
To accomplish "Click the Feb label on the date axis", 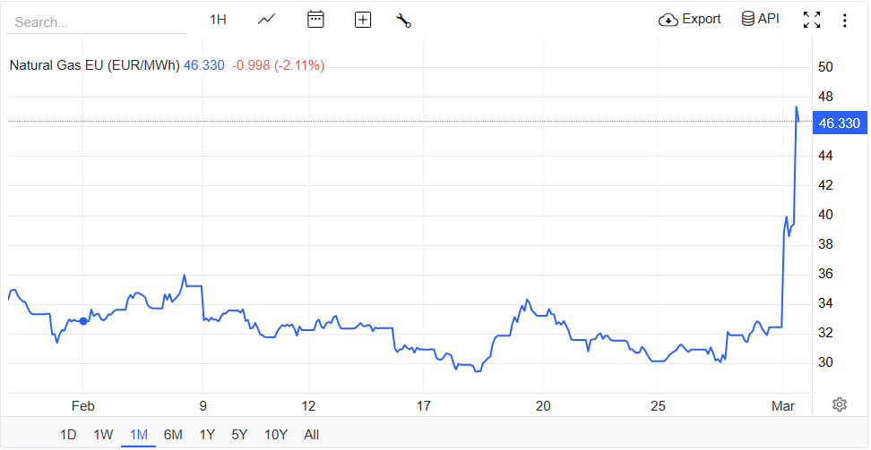I will tap(82, 407).
